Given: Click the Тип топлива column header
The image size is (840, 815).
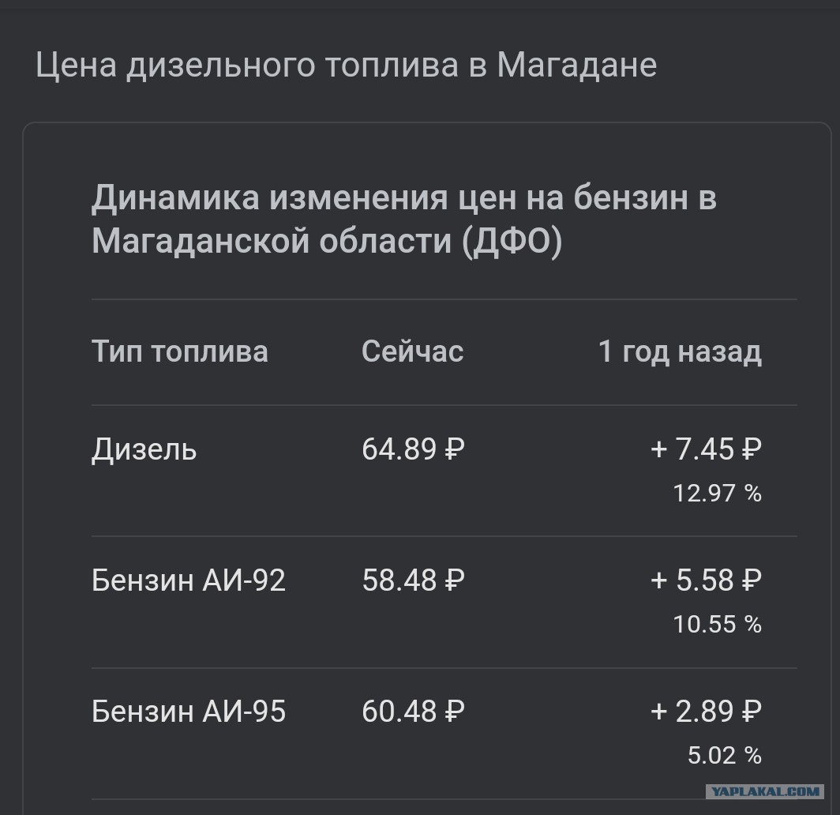Looking at the screenshot, I should [179, 351].
